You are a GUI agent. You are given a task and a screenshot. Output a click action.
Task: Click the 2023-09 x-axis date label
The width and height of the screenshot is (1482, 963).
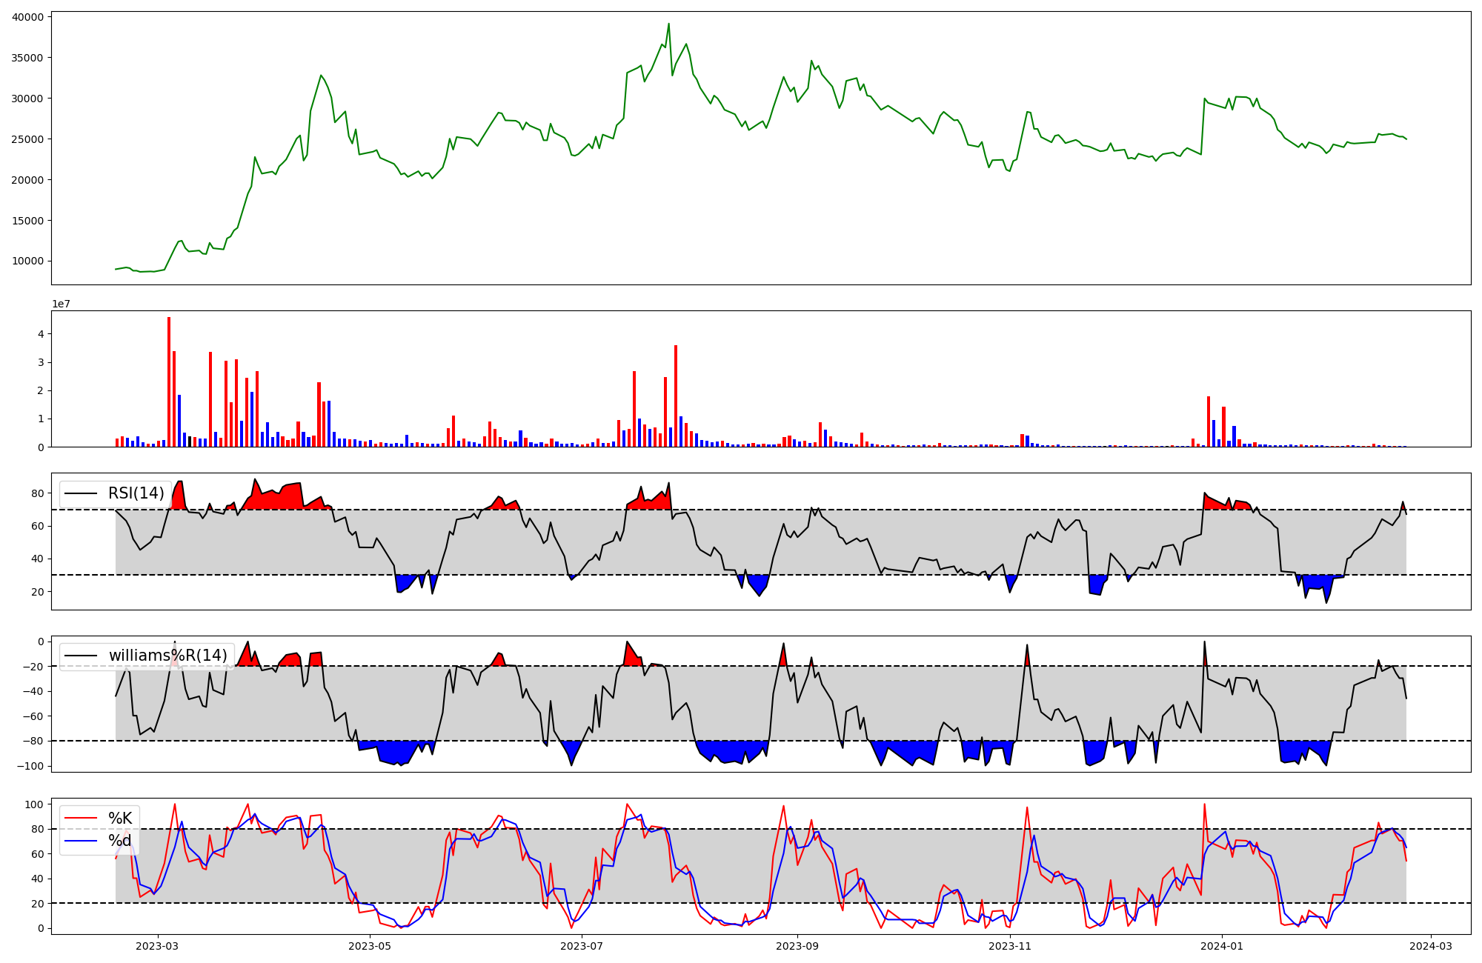click(797, 946)
